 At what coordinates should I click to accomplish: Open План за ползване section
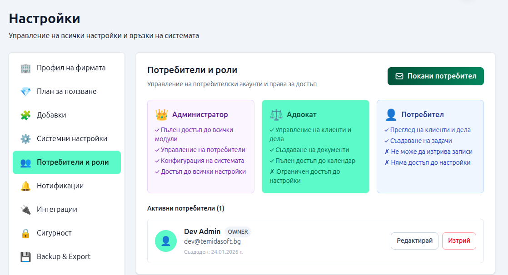pyautogui.click(x=67, y=92)
